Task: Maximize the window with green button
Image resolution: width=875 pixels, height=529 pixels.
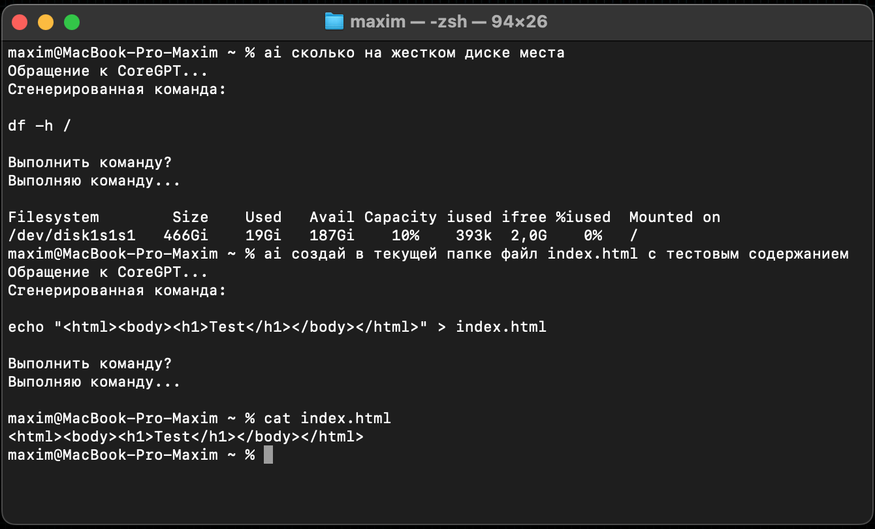Action: tap(72, 22)
